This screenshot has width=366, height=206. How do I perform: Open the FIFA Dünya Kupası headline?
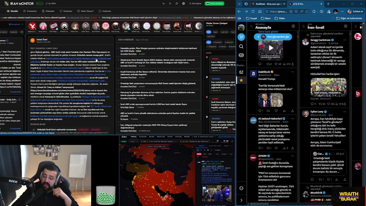point(154,126)
